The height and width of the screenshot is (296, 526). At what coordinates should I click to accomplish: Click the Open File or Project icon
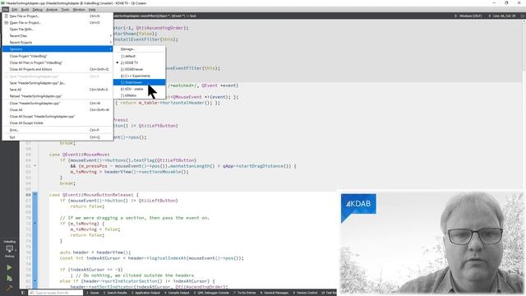click(x=6, y=22)
